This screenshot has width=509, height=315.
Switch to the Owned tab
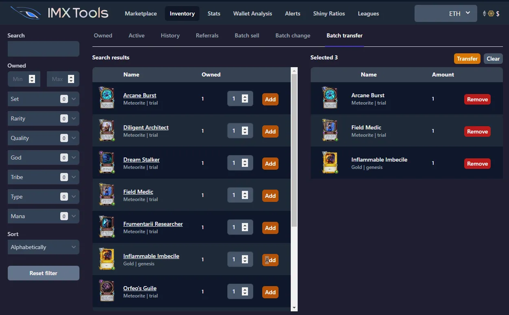[103, 35]
